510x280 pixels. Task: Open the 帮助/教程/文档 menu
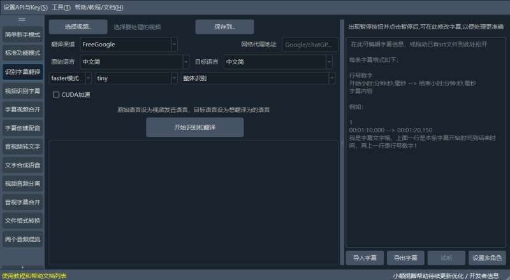coord(99,7)
